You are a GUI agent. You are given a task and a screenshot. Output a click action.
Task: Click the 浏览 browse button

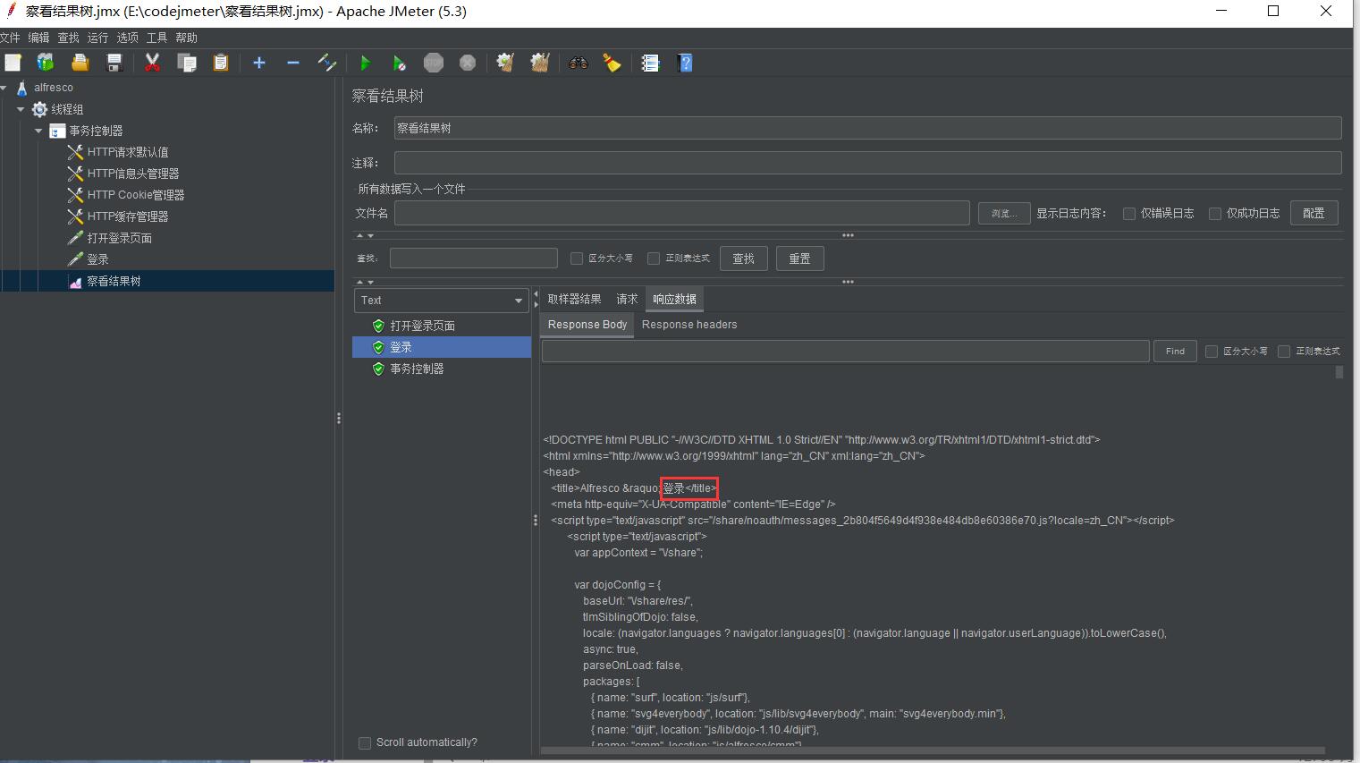1004,213
